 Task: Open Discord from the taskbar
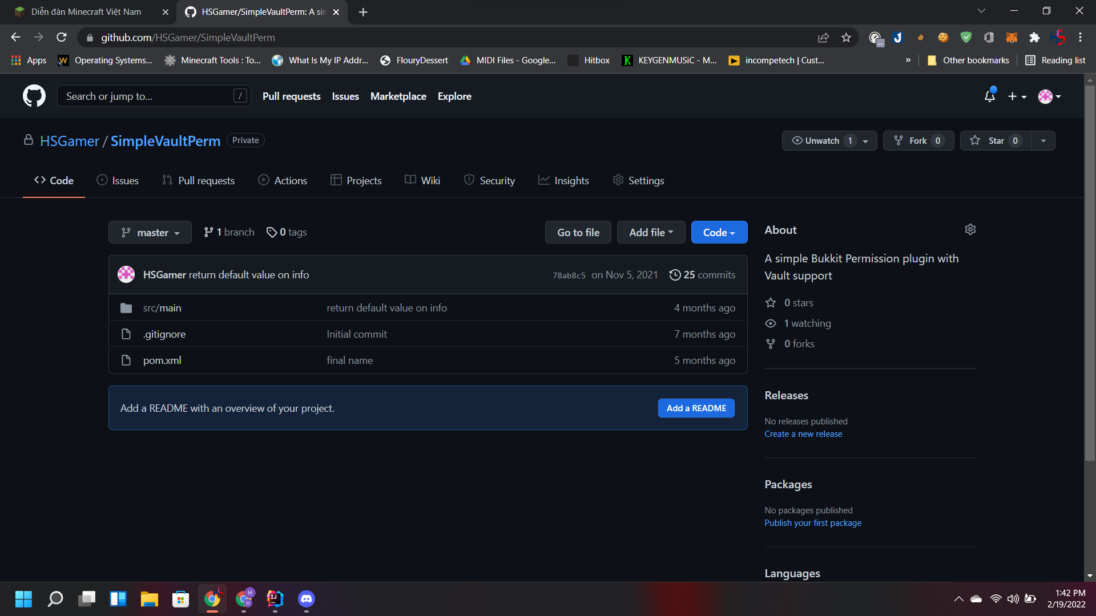point(307,598)
